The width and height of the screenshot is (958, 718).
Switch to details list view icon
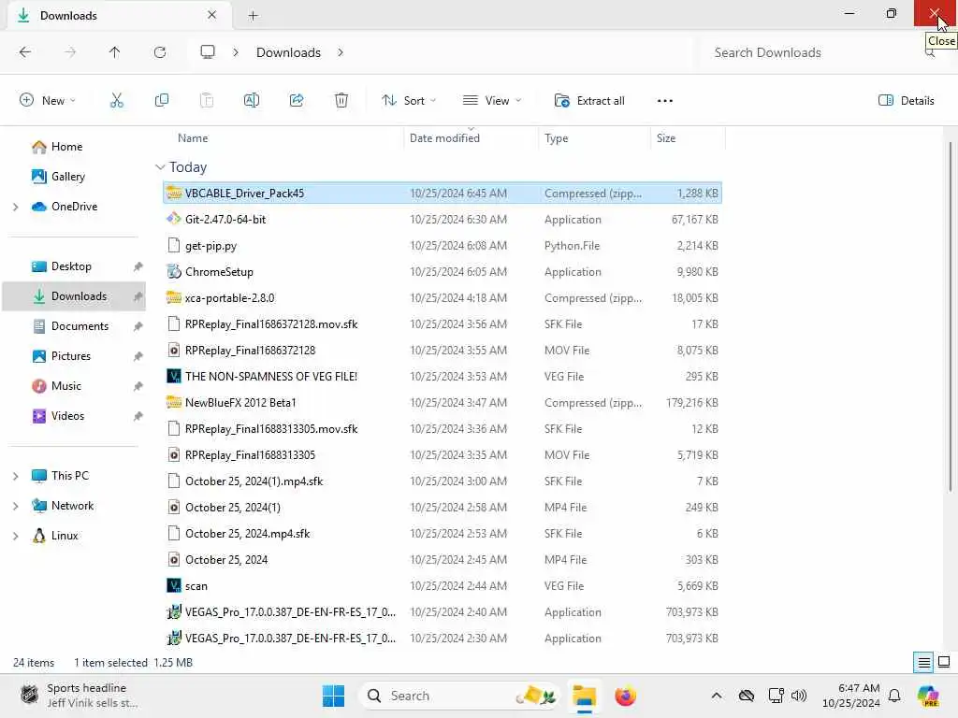[923, 662]
